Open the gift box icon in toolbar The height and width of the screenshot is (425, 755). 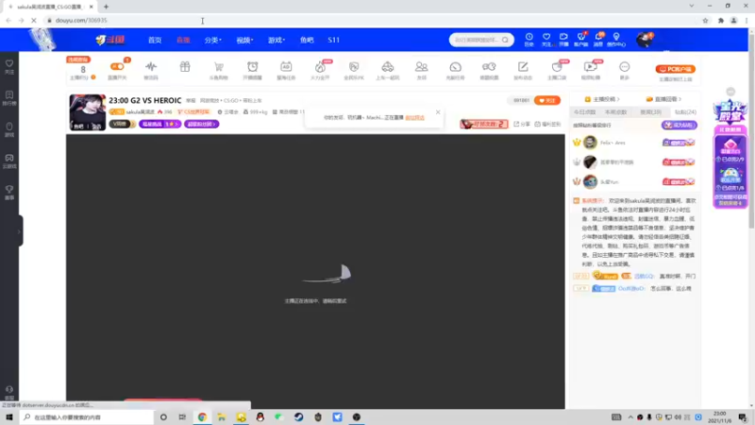(x=185, y=67)
